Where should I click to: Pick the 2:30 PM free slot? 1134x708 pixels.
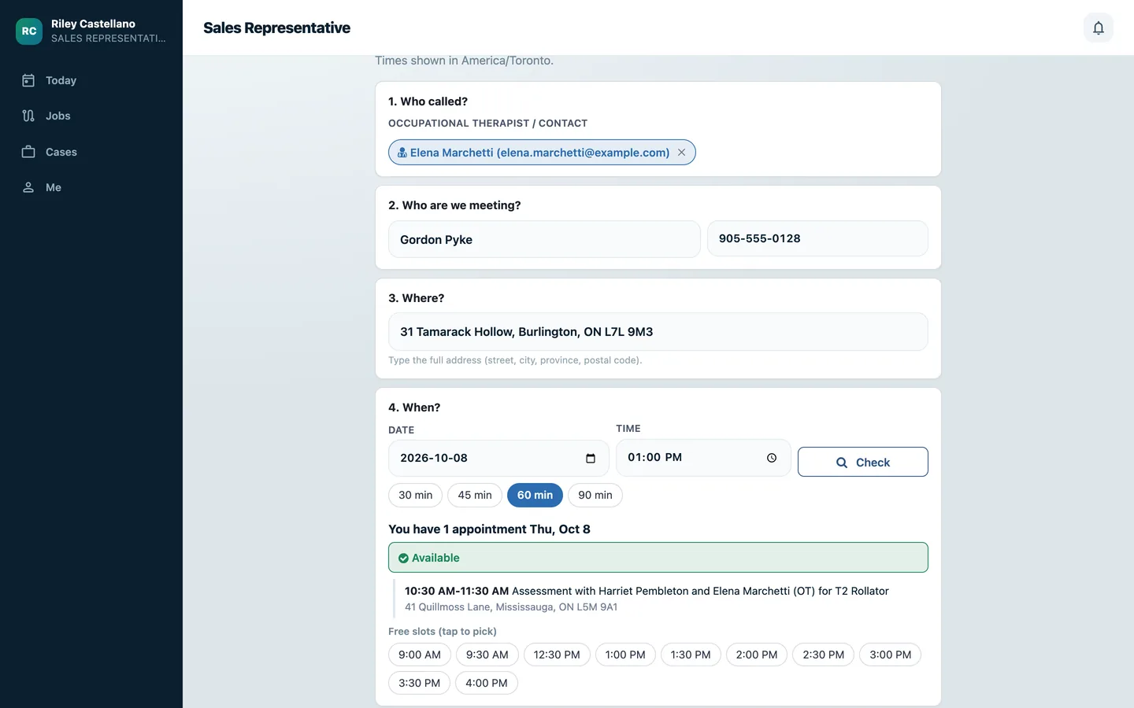pos(823,655)
